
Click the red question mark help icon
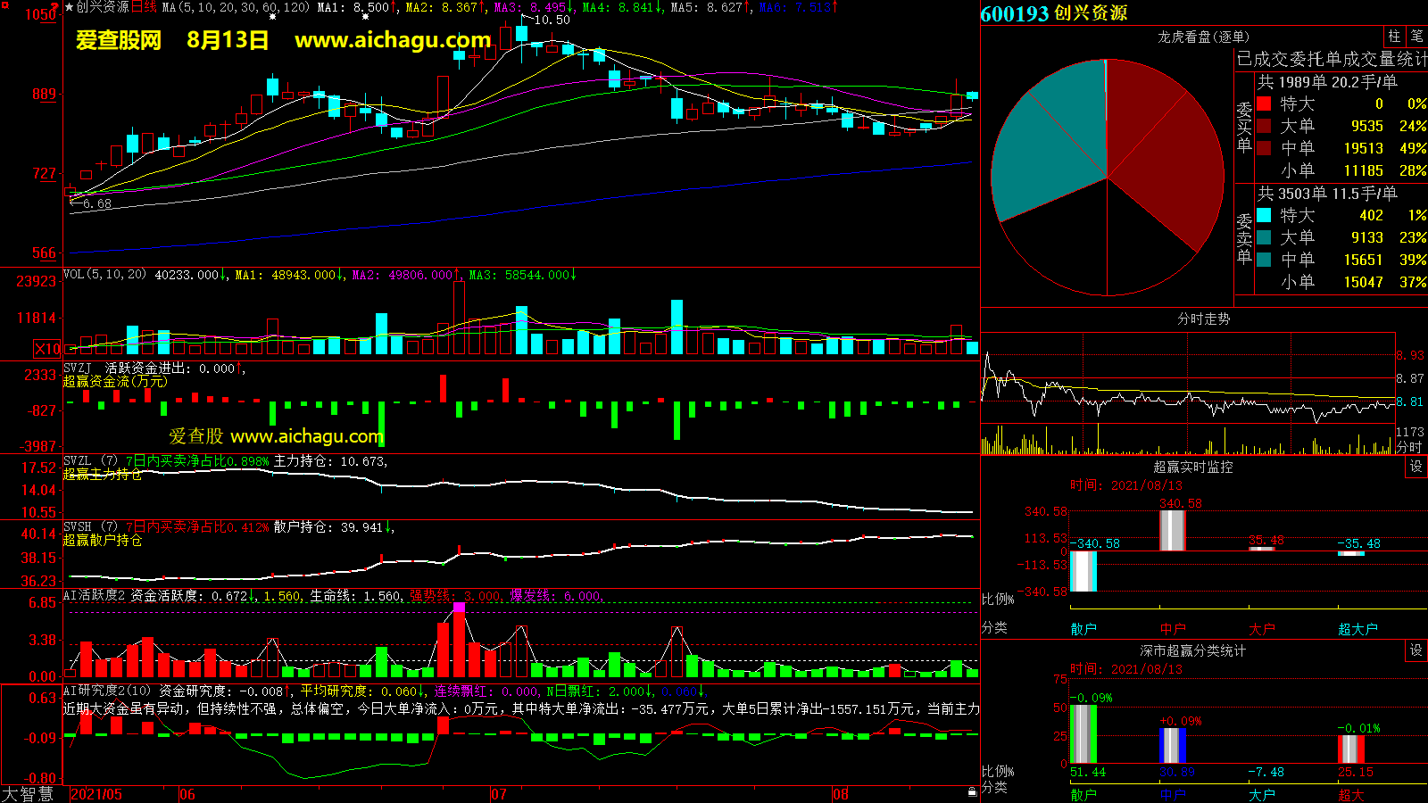[x=55, y=7]
